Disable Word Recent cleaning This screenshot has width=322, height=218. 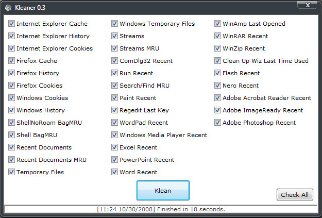114,172
